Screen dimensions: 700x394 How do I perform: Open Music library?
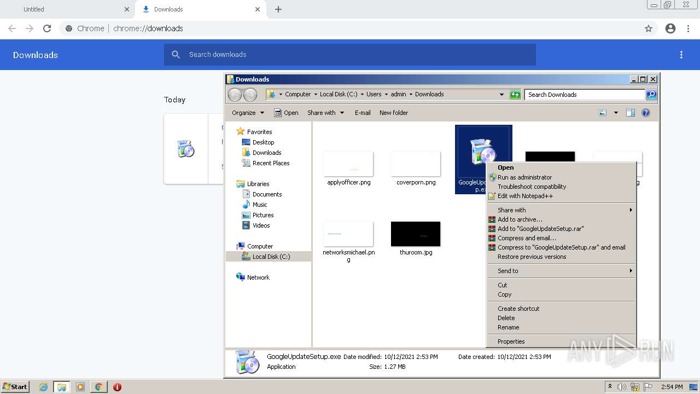[260, 205]
